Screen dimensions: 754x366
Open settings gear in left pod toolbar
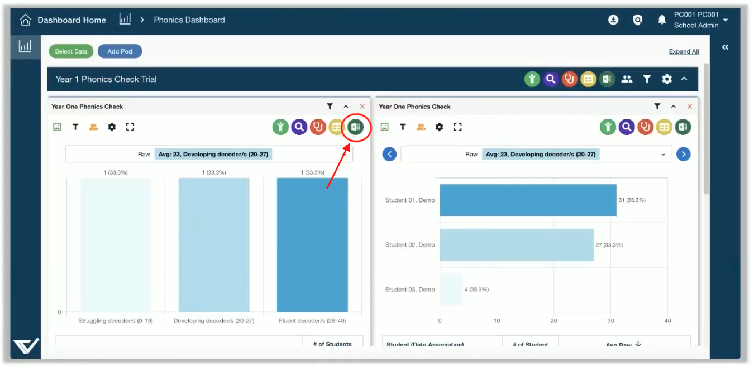click(x=112, y=127)
